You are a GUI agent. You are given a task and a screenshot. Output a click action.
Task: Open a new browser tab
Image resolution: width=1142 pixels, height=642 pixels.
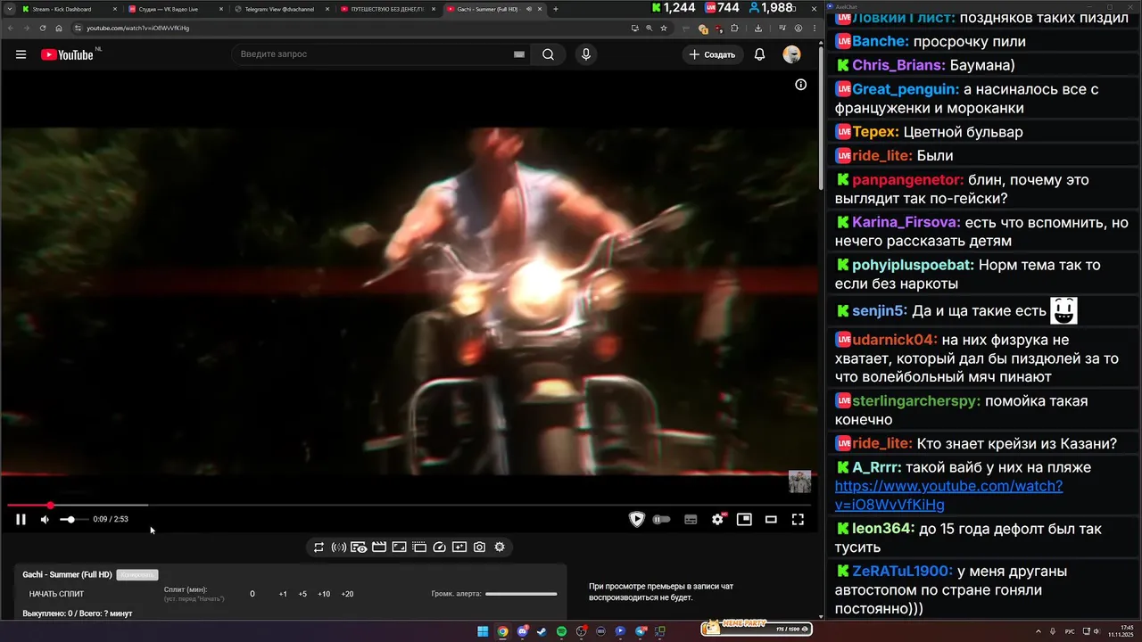(556, 9)
